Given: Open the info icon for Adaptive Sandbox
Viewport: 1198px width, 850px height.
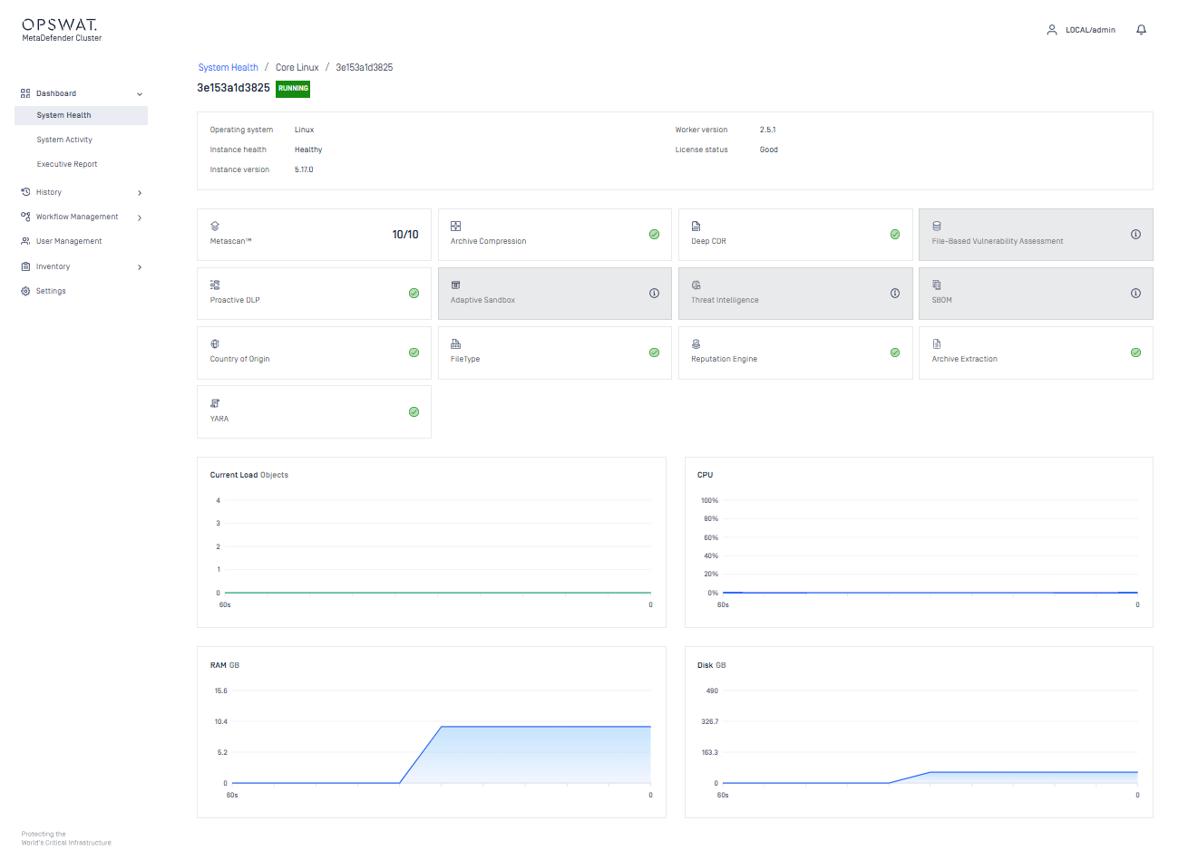Looking at the screenshot, I should point(654,294).
